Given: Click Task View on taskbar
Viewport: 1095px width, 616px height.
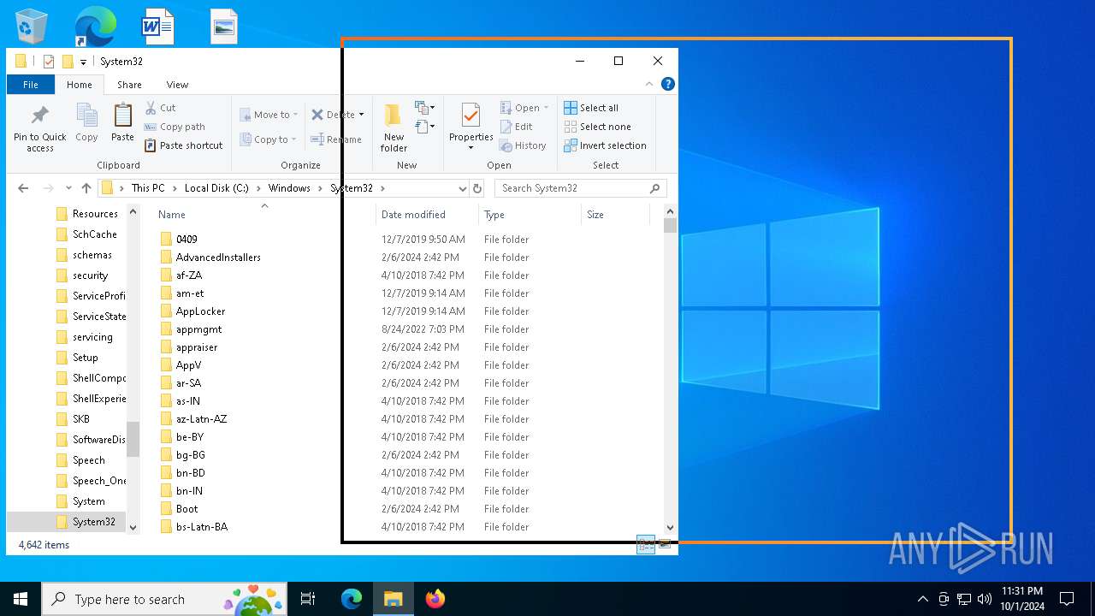Looking at the screenshot, I should 308,599.
